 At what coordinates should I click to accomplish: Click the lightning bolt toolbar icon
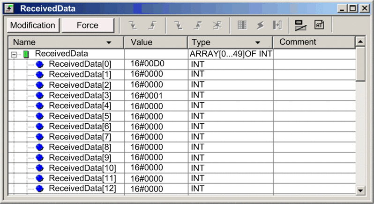point(259,25)
